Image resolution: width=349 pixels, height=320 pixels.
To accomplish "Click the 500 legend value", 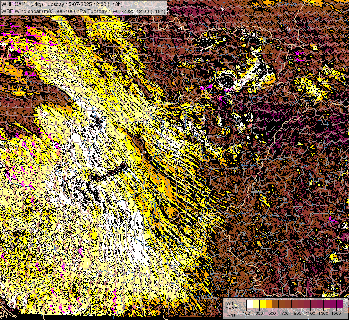I will pos(272,313).
